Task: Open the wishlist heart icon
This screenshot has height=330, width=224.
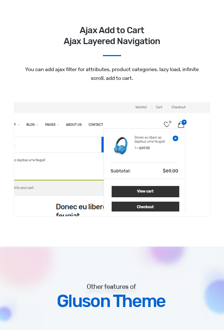Action: [x=166, y=125]
